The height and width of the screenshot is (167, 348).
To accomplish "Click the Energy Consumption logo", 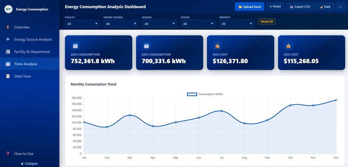I will (8, 9).
